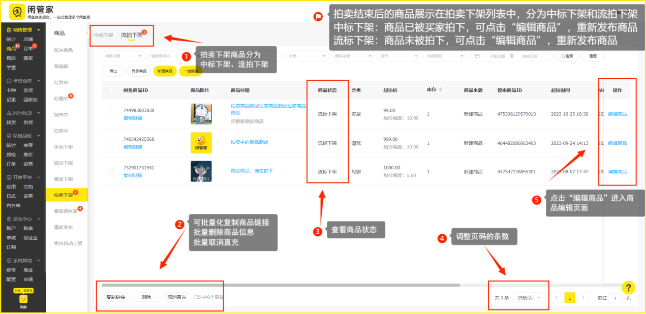Open the calendar date picker icon
646x314 pixels.
[477, 56]
